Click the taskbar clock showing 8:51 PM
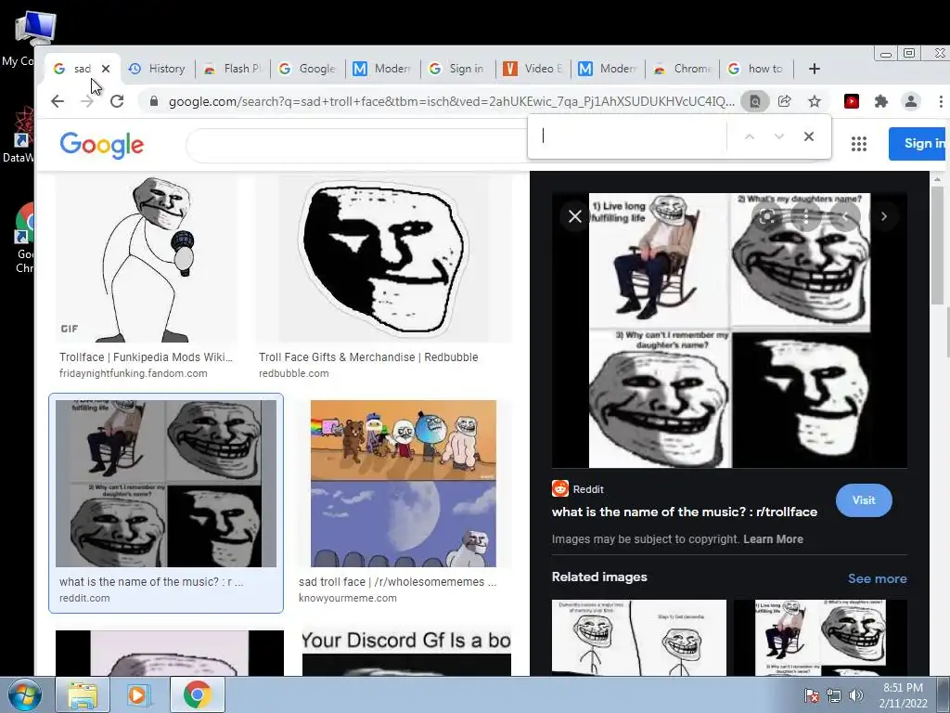 [903, 695]
